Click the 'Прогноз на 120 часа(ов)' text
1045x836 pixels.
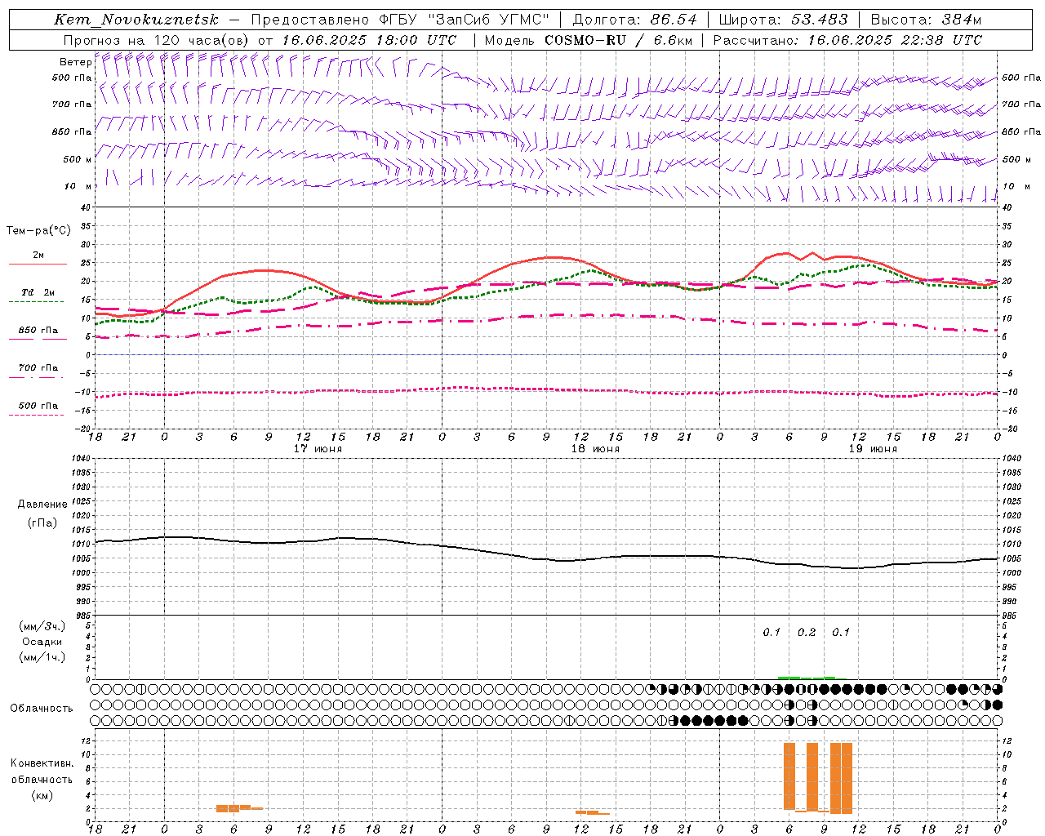pyautogui.click(x=155, y=39)
